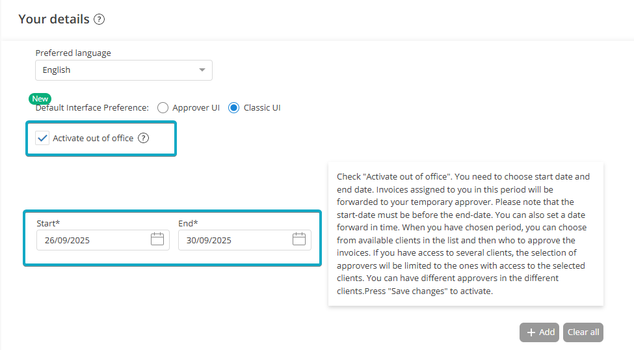Click the green New badge
634x350 pixels.
[40, 99]
